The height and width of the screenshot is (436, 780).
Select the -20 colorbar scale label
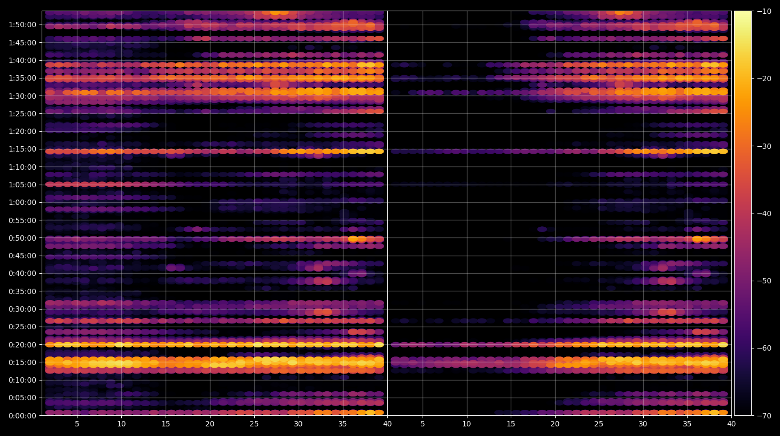[764, 78]
